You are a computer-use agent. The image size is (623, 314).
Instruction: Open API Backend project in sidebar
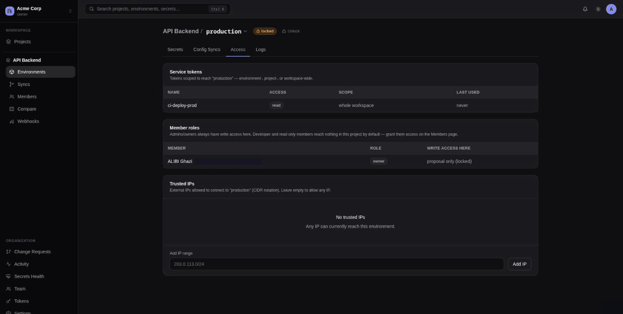(x=27, y=60)
